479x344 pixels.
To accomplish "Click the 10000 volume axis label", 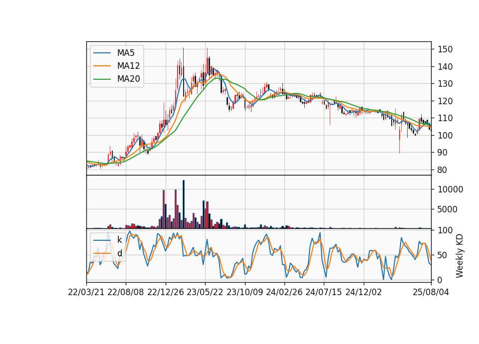I will (450, 189).
